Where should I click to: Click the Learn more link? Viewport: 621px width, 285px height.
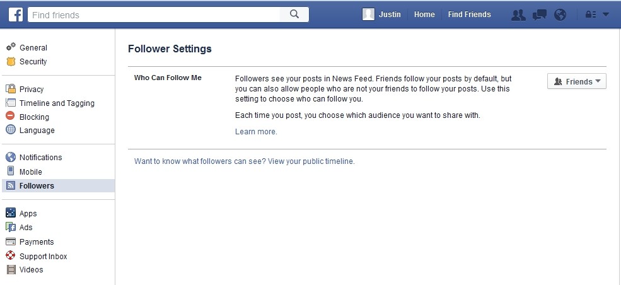point(256,131)
